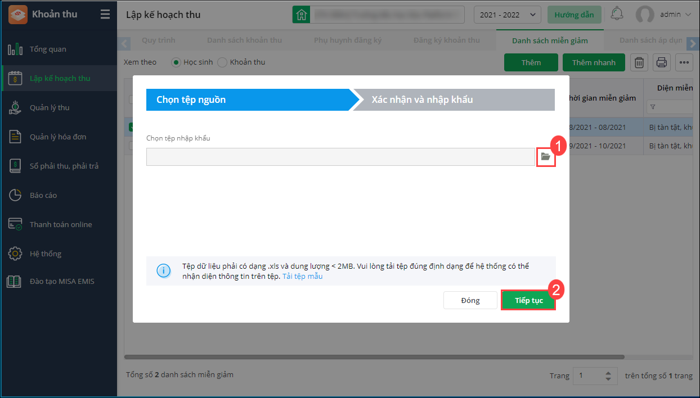This screenshot has height=398, width=700.
Task: Select the Học sinh radio button
Action: 175,62
